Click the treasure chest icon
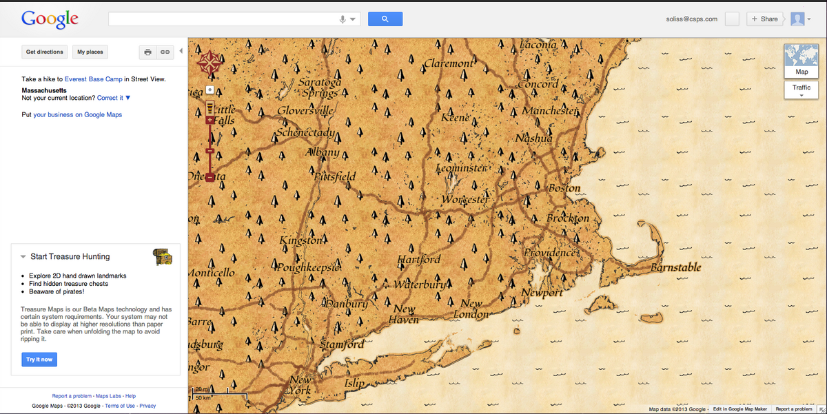The height and width of the screenshot is (414, 827). (x=162, y=256)
